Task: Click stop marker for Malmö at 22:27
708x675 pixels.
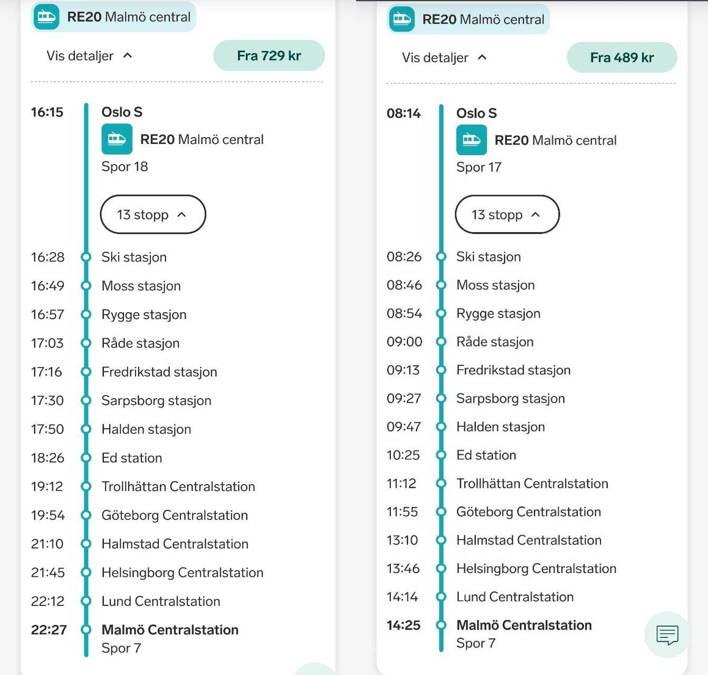Action: [86, 630]
